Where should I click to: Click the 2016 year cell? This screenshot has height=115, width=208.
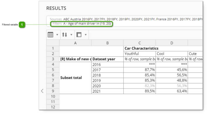pos(107,64)
